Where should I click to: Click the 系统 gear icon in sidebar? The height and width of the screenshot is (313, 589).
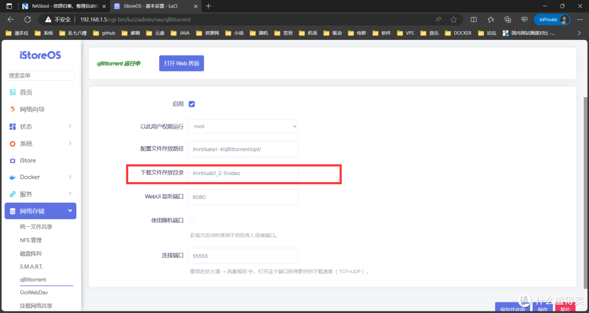point(13,143)
